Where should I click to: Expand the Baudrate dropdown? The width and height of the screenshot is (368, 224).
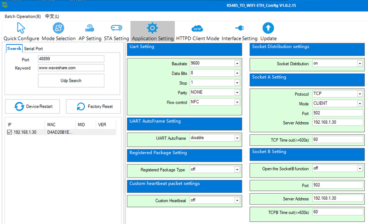coord(237,63)
